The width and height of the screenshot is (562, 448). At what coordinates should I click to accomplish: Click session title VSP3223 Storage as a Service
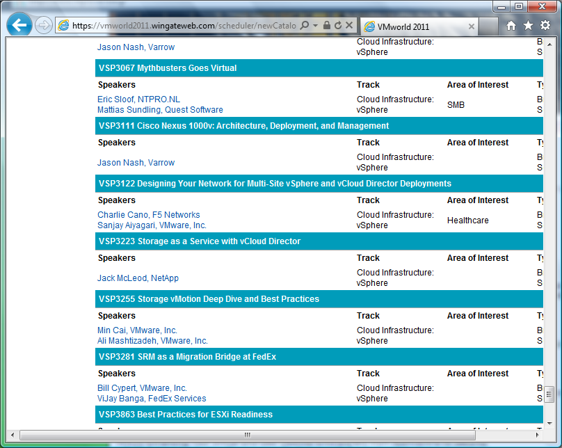[x=200, y=241]
